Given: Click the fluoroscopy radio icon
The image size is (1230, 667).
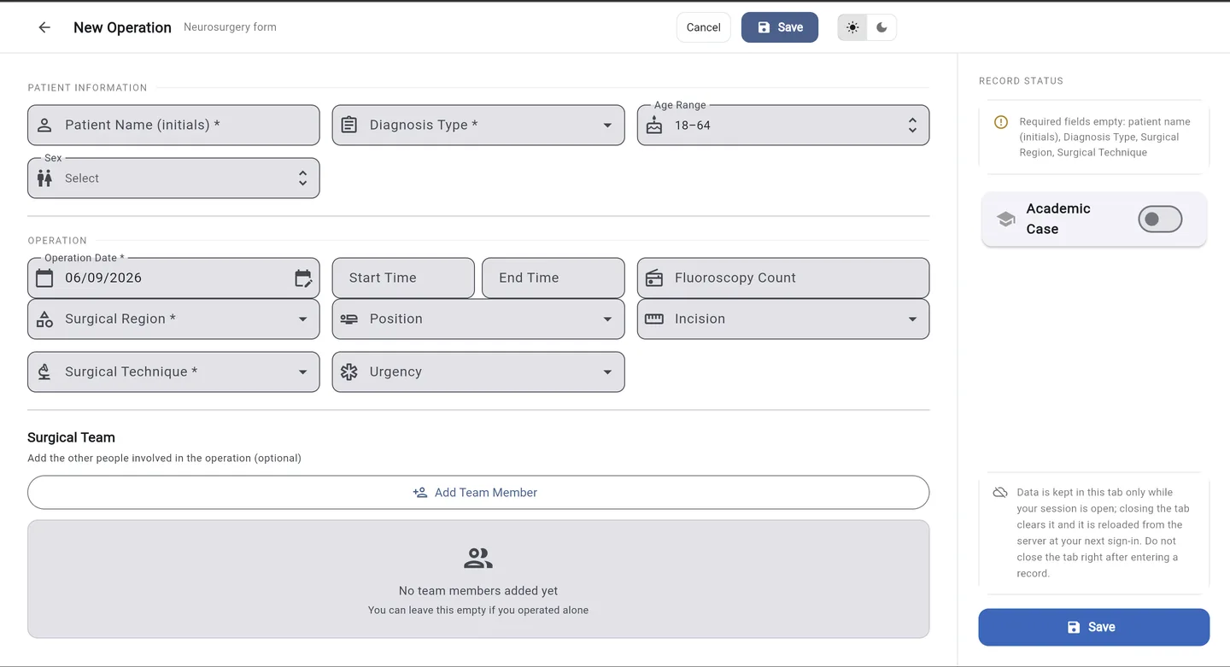Looking at the screenshot, I should pyautogui.click(x=654, y=278).
